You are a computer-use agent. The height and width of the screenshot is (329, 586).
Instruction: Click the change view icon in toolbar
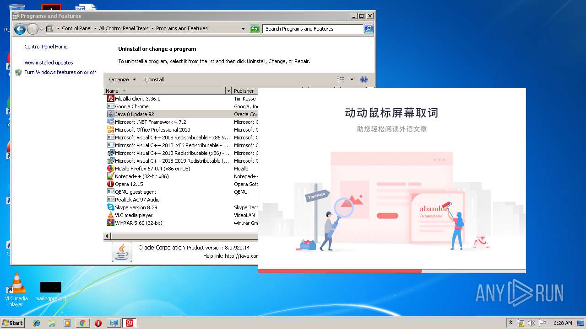click(341, 80)
